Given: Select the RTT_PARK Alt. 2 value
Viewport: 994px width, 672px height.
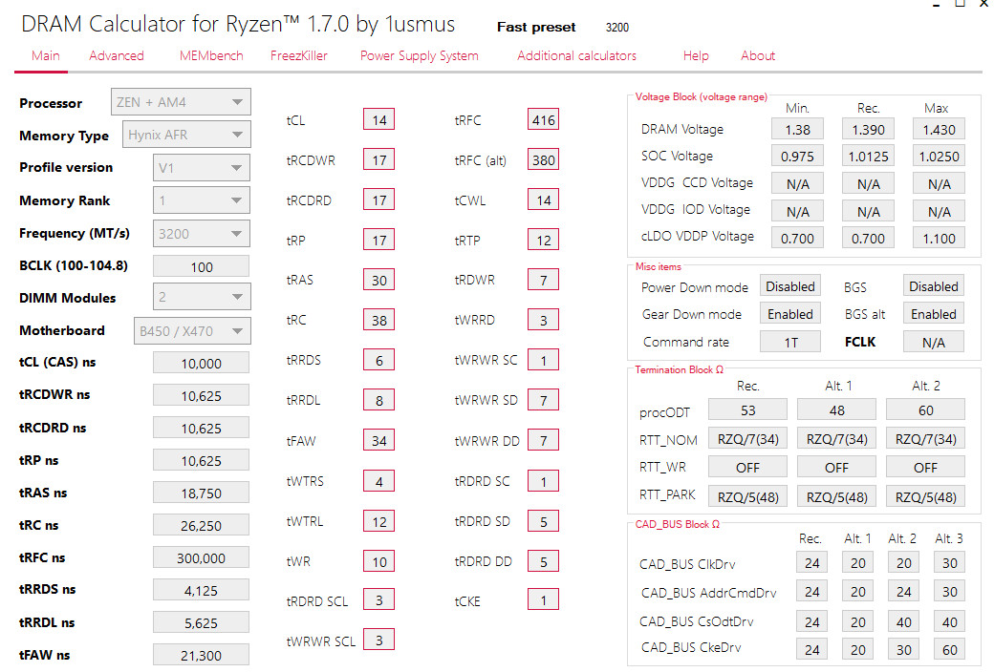Looking at the screenshot, I should pos(925,496).
